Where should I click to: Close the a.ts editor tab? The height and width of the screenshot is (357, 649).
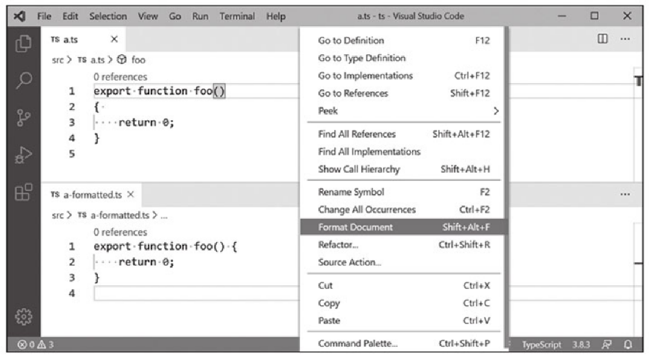click(114, 39)
